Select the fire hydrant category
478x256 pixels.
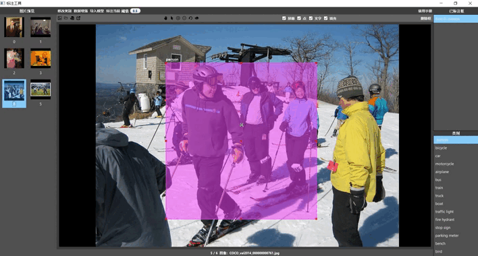[456, 220]
